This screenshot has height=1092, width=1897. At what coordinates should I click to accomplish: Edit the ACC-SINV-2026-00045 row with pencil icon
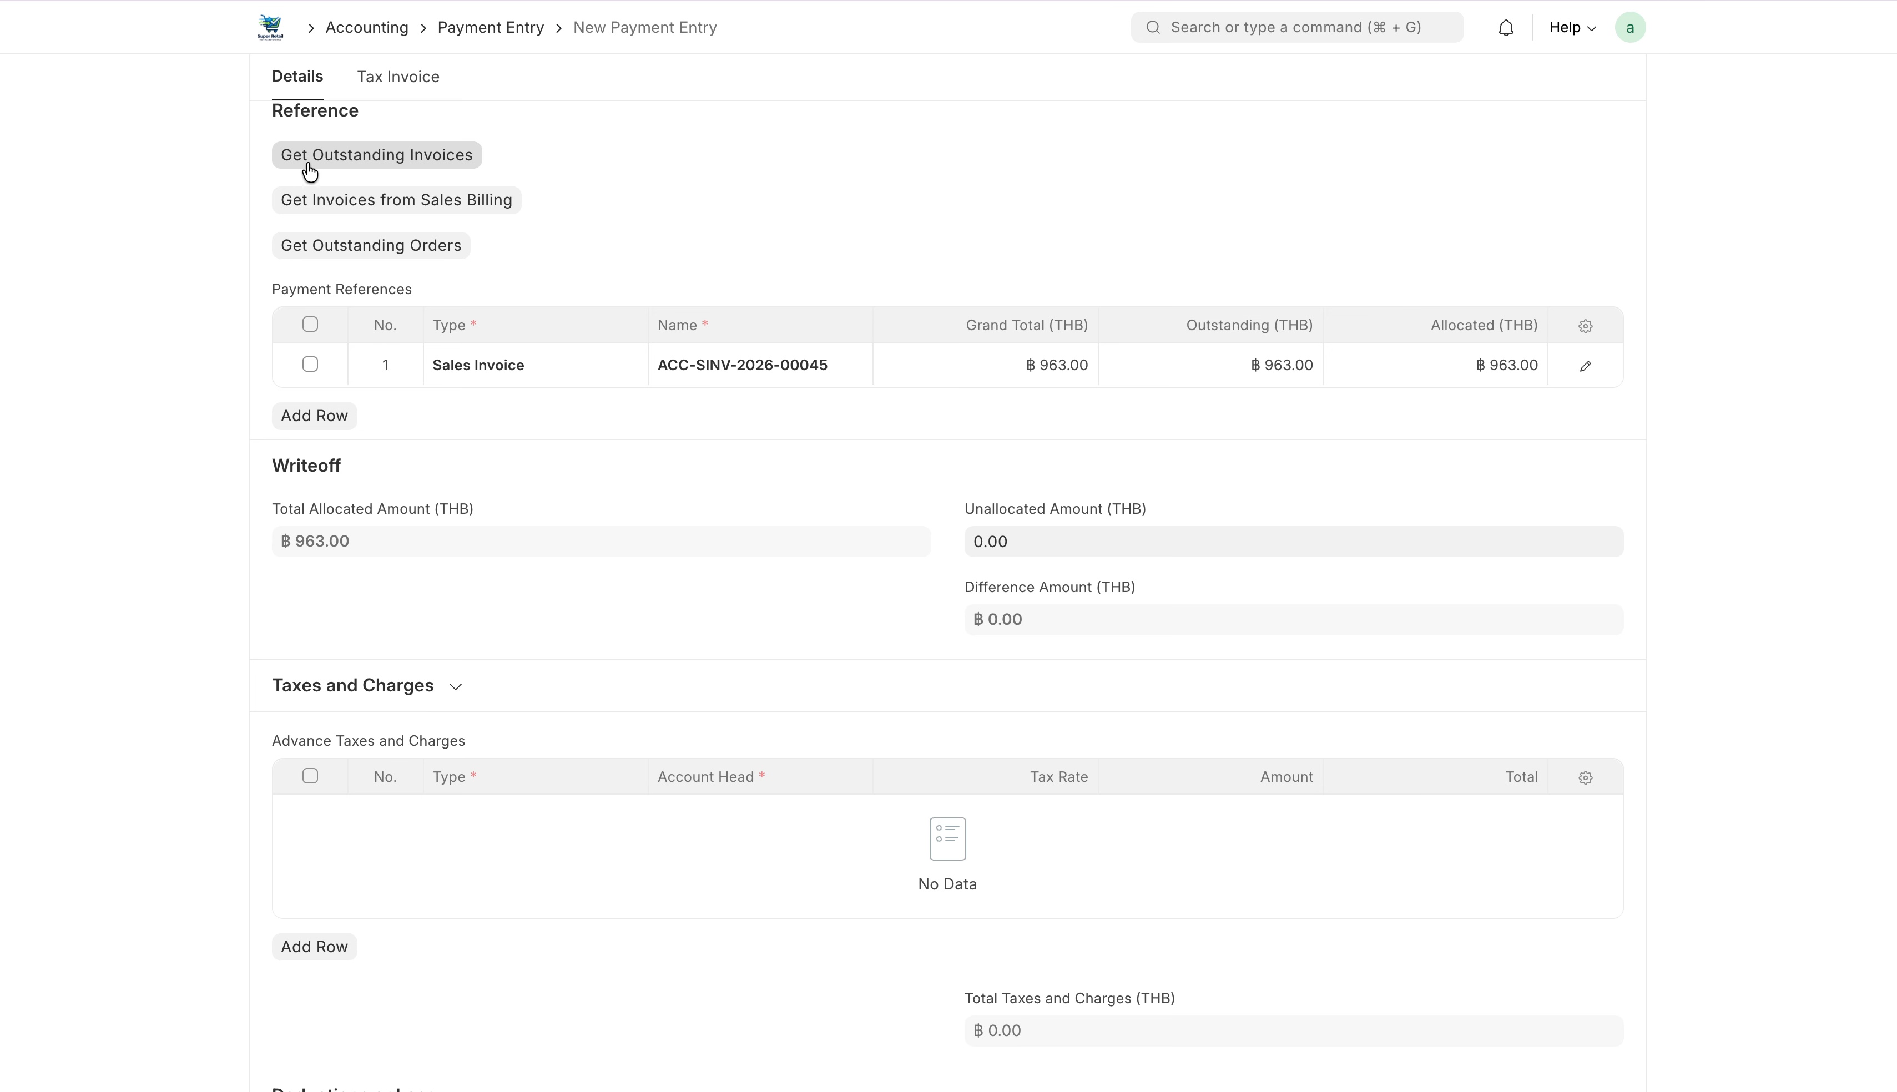click(x=1585, y=366)
